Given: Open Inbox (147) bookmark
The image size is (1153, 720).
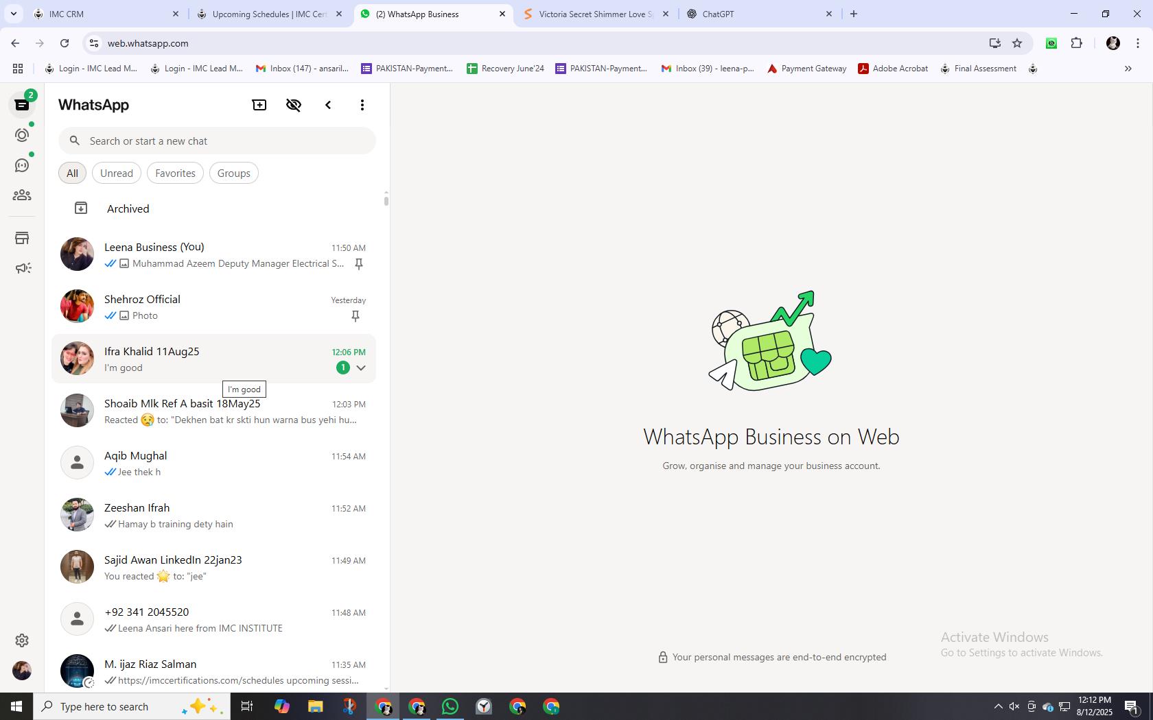Looking at the screenshot, I should pos(302,69).
